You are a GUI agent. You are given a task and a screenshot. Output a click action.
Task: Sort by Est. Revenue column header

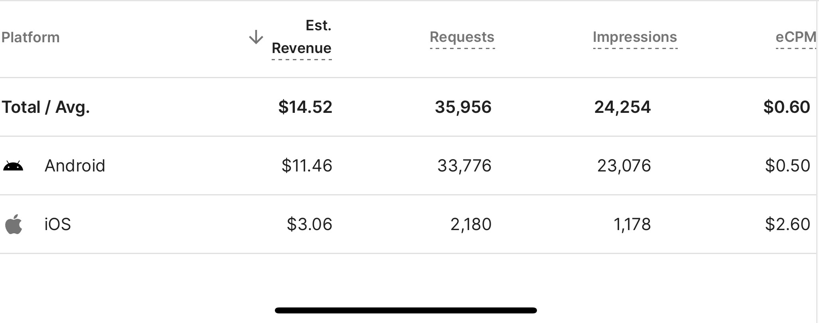point(302,37)
